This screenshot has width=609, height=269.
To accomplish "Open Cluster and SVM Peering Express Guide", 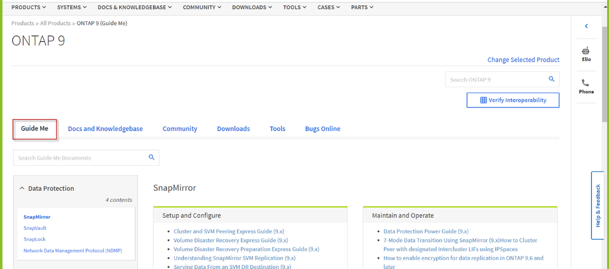I will 229,231.
